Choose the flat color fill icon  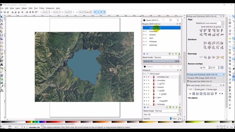point(194,94)
